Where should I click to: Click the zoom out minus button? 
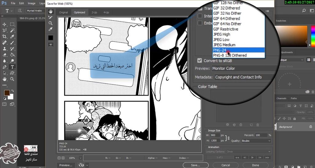[x=59, y=158]
